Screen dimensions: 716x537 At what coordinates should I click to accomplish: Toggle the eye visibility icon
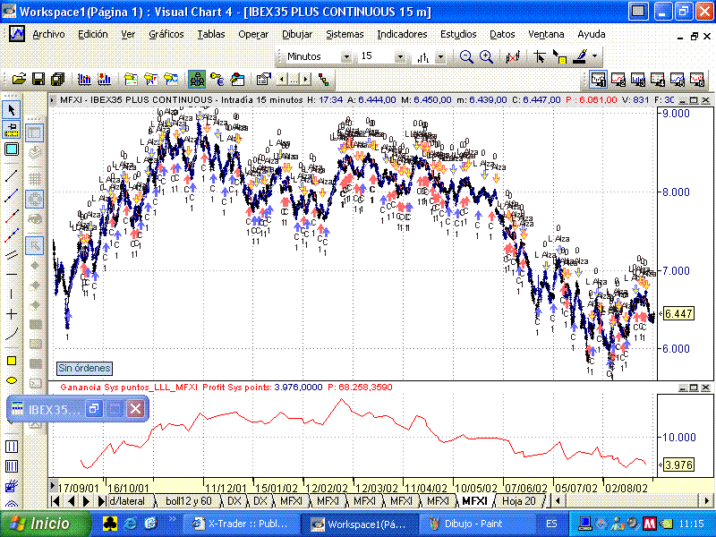coord(35,218)
